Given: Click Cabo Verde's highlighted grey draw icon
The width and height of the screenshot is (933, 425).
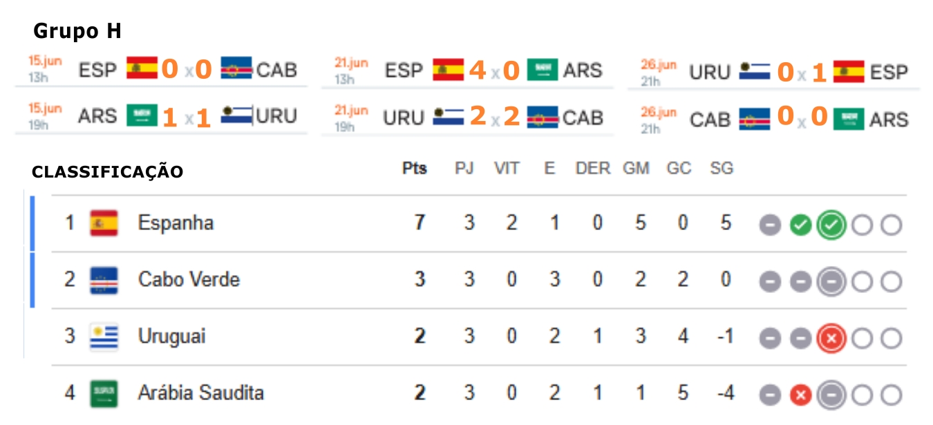Looking at the screenshot, I should pyautogui.click(x=831, y=282).
